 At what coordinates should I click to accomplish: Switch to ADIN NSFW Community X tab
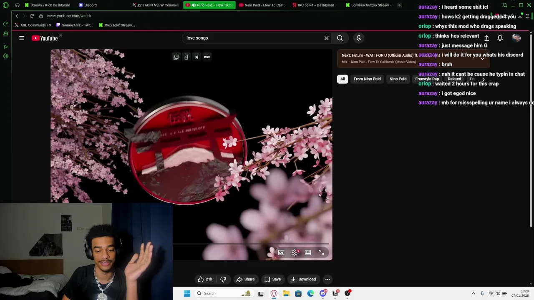pos(156,5)
